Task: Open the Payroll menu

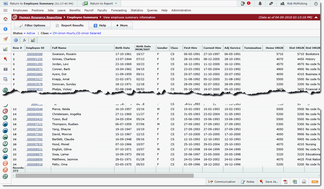Action: click(89, 10)
